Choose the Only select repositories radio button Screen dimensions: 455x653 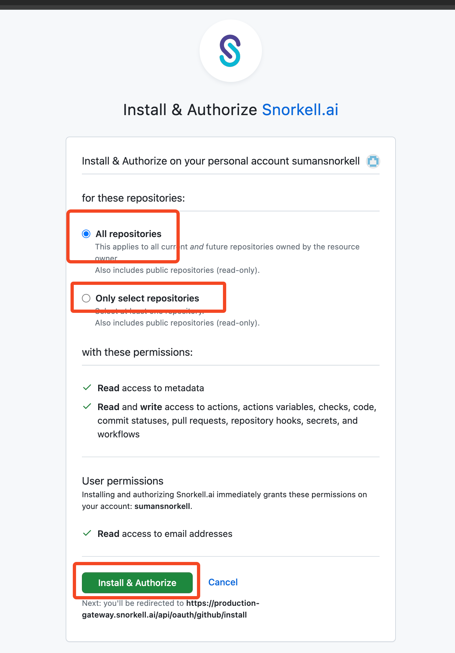click(x=86, y=298)
